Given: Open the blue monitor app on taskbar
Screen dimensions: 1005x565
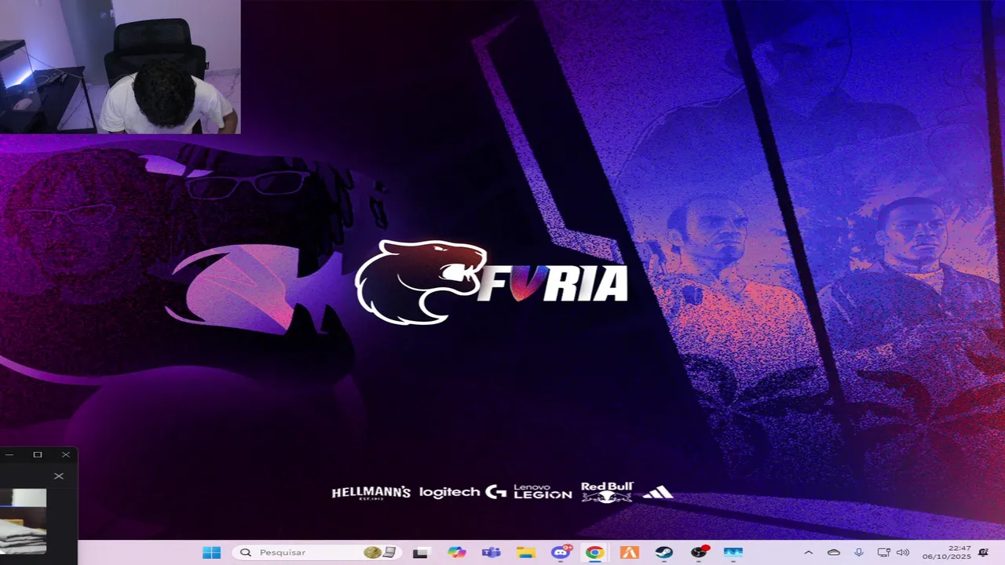Looking at the screenshot, I should [733, 552].
